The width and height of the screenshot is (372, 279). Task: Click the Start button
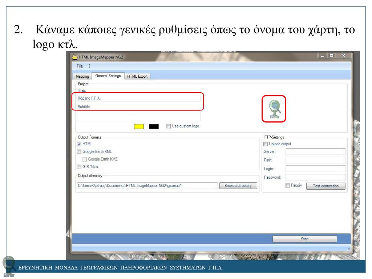(305, 239)
